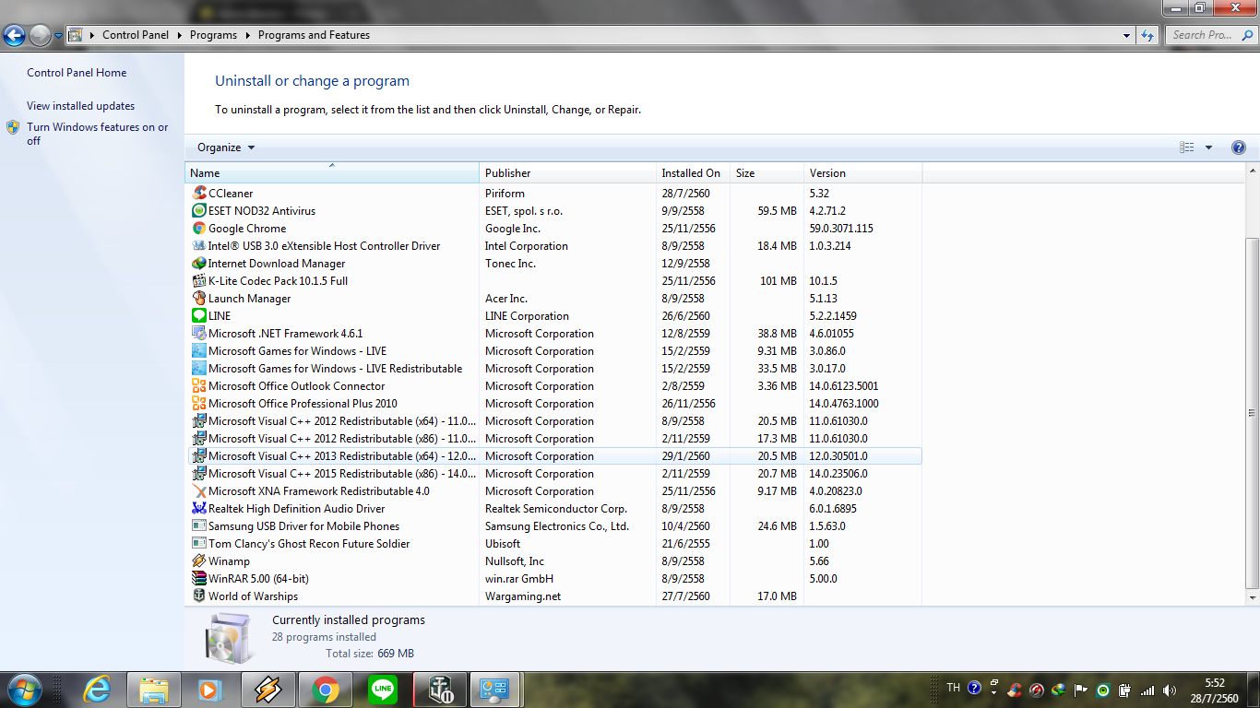
Task: Open View installed updates link
Action: pyautogui.click(x=80, y=106)
